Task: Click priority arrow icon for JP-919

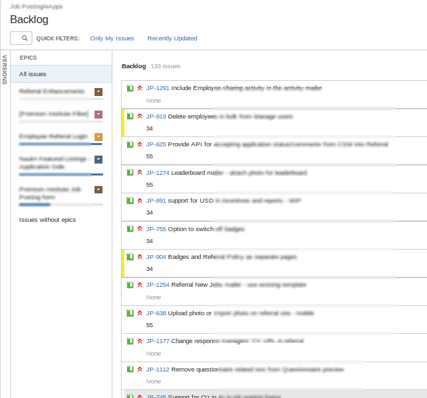Action: [139, 116]
